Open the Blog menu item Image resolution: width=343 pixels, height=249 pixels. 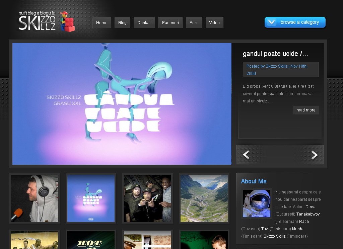tap(122, 22)
